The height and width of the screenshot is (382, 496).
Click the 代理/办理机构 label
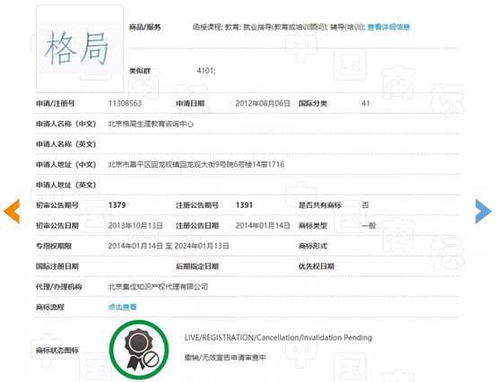[59, 287]
